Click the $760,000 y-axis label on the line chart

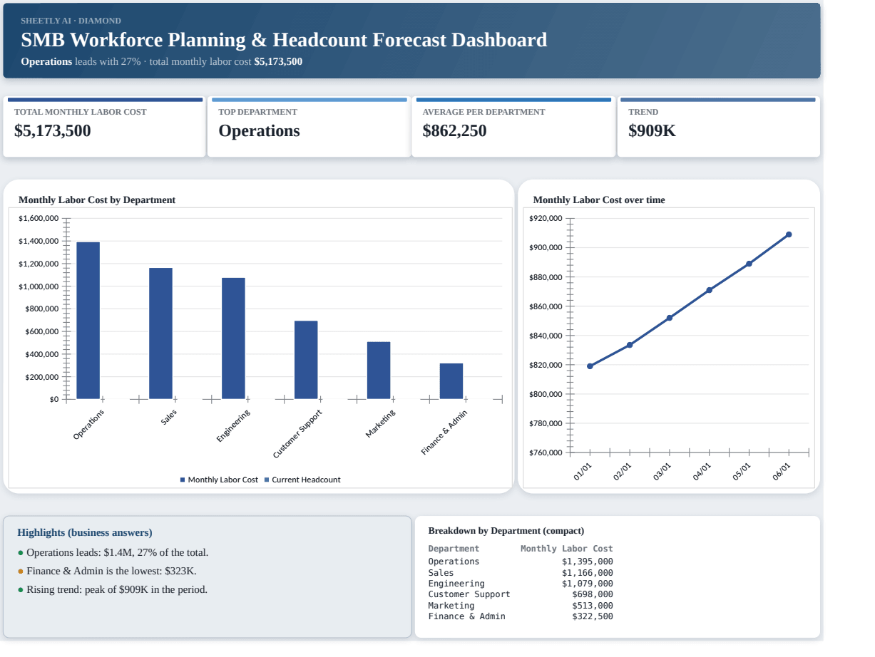(546, 452)
